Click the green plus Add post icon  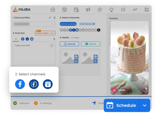[x=15, y=103]
